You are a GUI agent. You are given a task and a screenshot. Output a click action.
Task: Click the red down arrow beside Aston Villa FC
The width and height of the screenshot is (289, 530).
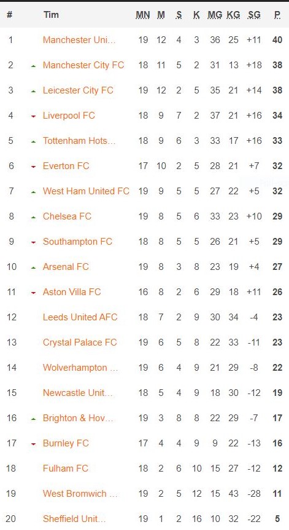[x=33, y=293]
